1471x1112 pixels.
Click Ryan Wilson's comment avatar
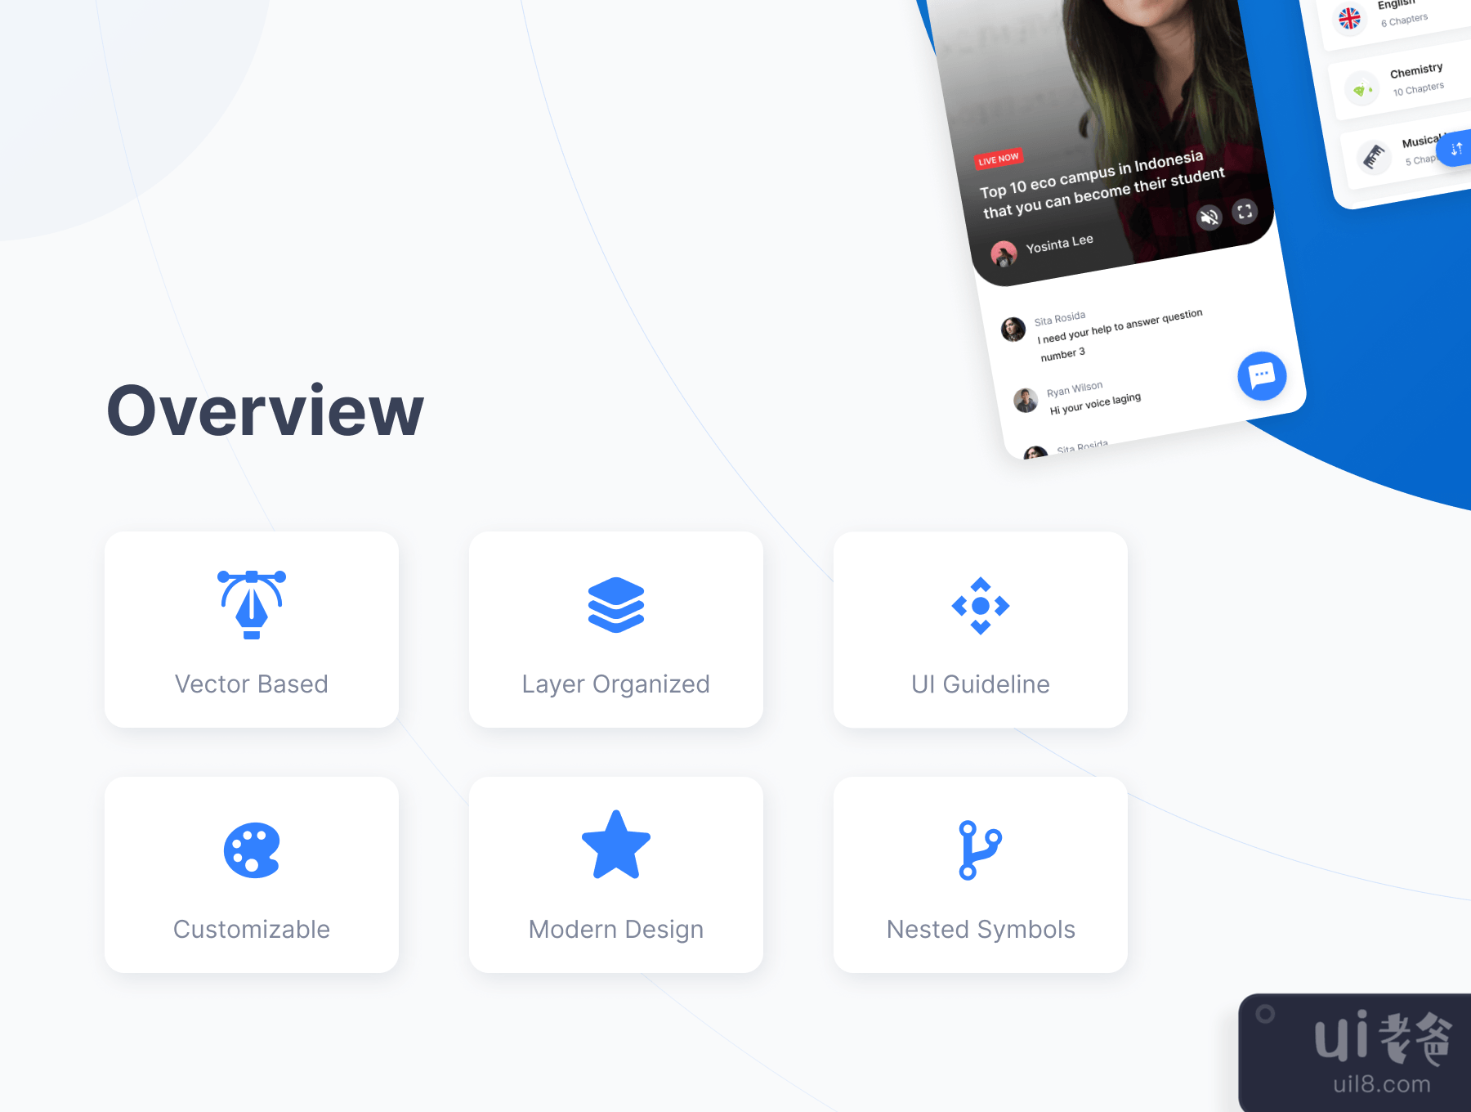click(1026, 400)
